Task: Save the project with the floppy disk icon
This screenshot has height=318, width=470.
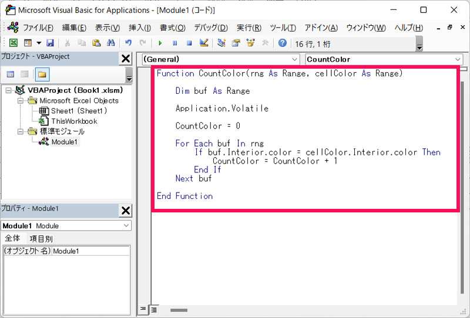Action: pyautogui.click(x=50, y=43)
